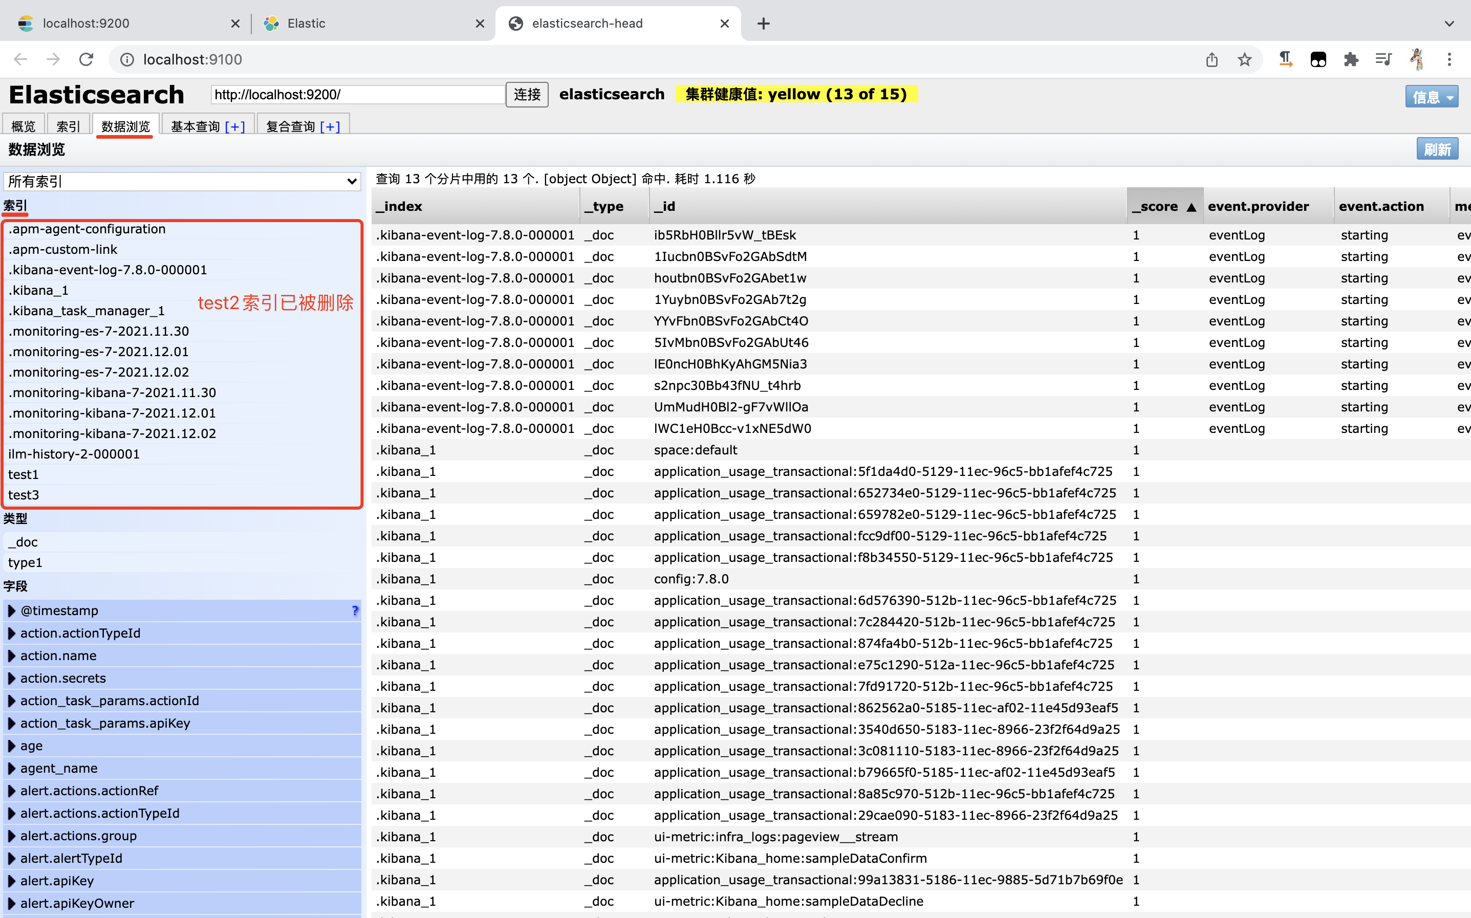The height and width of the screenshot is (918, 1471).
Task: Select the test1 index
Action: 182,474
